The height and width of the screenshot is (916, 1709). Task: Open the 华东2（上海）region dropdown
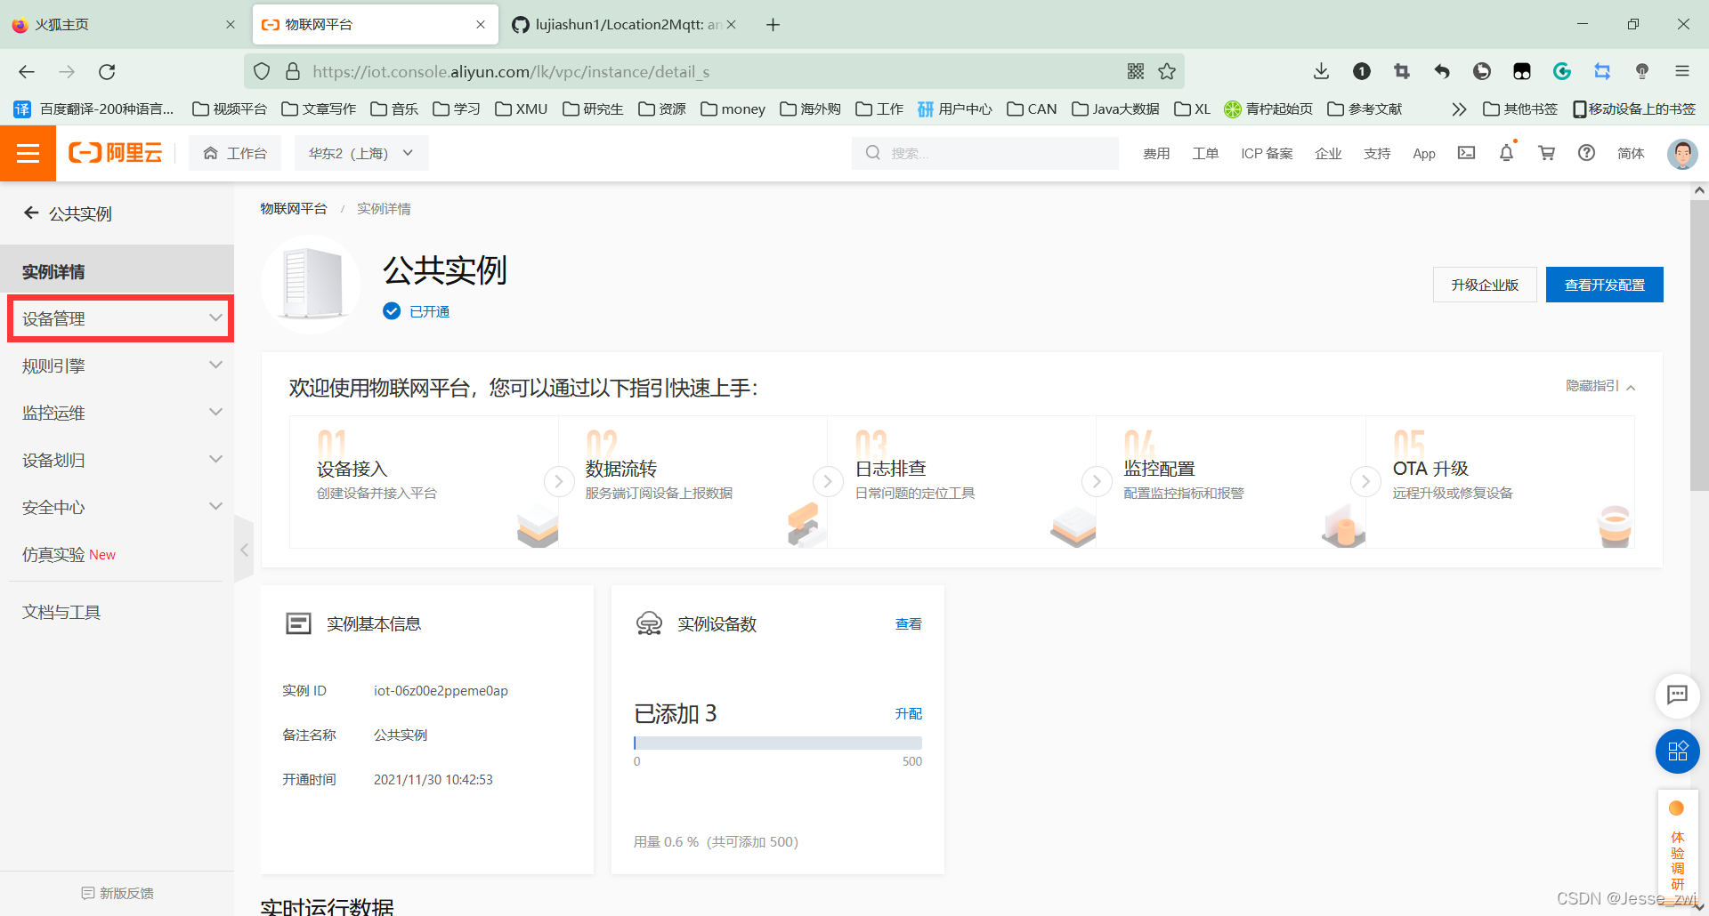(360, 152)
